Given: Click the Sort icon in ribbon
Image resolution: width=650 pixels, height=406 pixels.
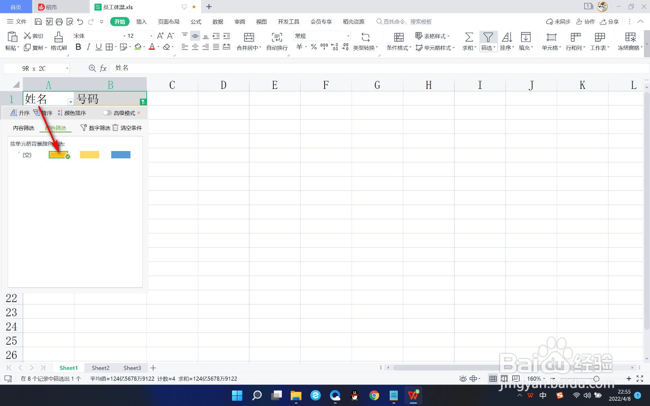Looking at the screenshot, I should 507,37.
